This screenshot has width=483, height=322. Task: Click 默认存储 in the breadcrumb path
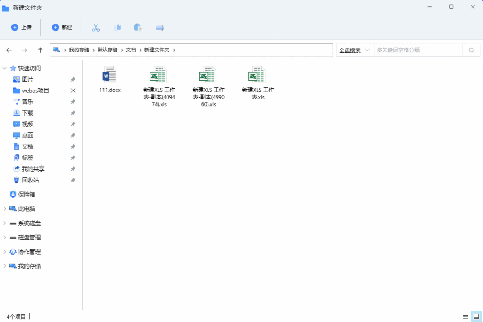tap(108, 50)
